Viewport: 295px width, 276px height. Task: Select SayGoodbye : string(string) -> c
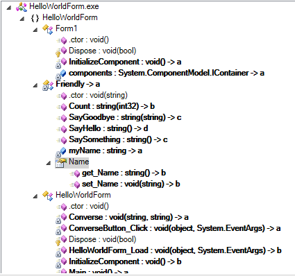[x=125, y=117]
